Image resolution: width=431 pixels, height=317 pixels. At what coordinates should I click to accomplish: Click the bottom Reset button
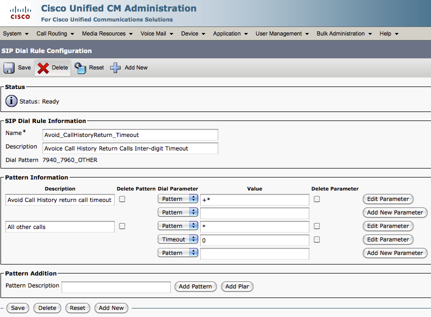(78, 308)
